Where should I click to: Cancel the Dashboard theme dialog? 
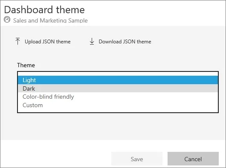click(x=193, y=159)
